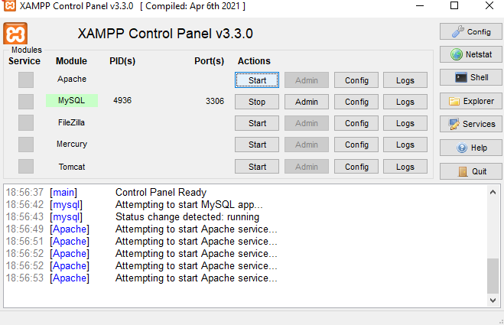
Task: Stop the MySQL module
Action: coord(257,102)
